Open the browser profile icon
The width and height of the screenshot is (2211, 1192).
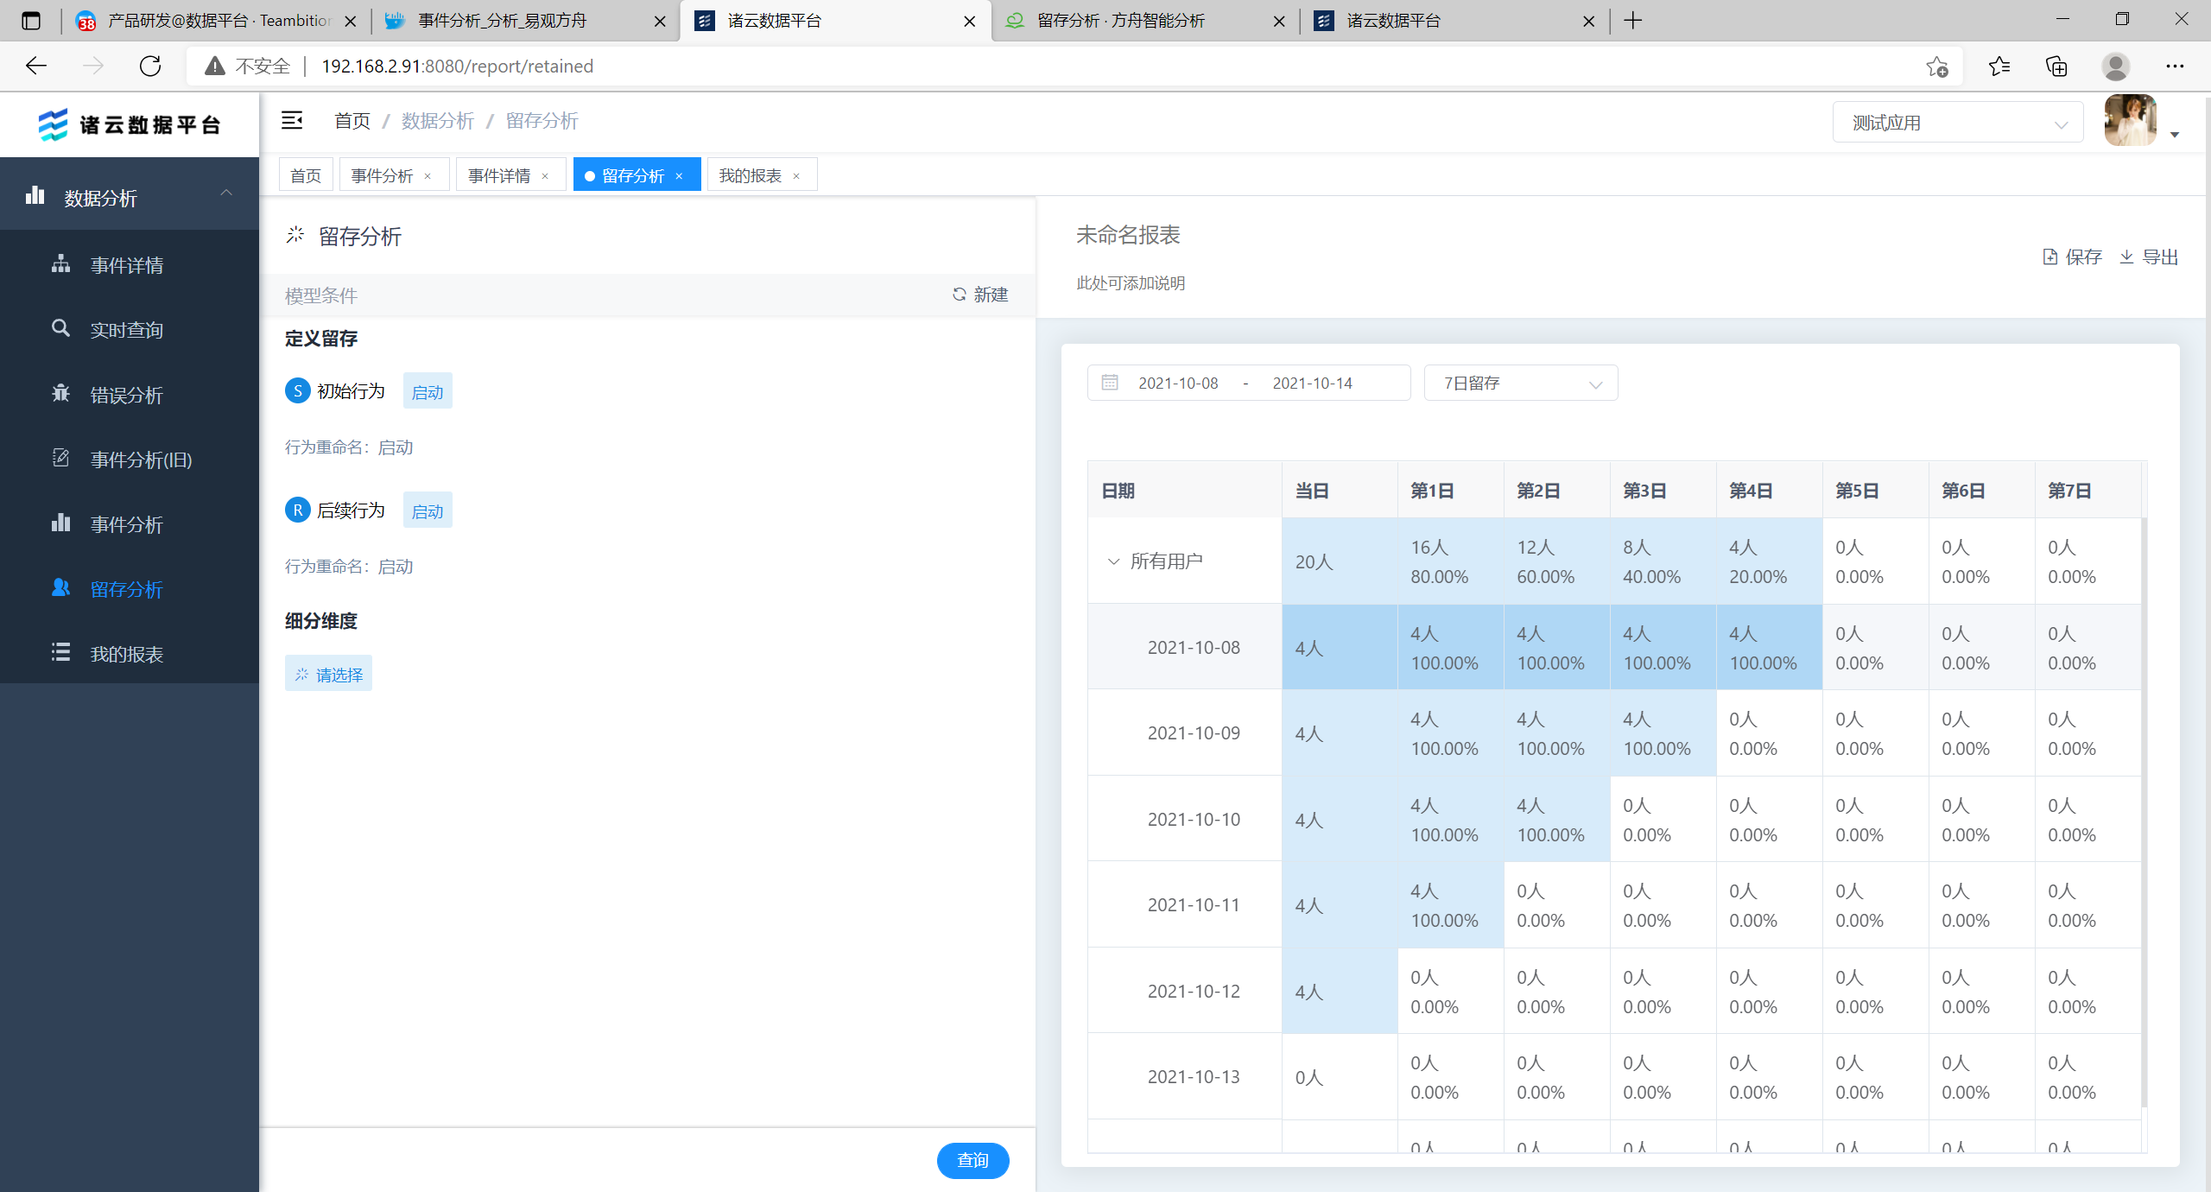click(x=2115, y=67)
